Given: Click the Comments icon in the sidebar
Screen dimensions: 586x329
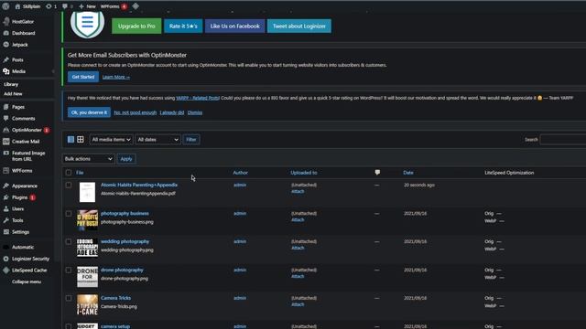Looking at the screenshot, I should (6, 118).
